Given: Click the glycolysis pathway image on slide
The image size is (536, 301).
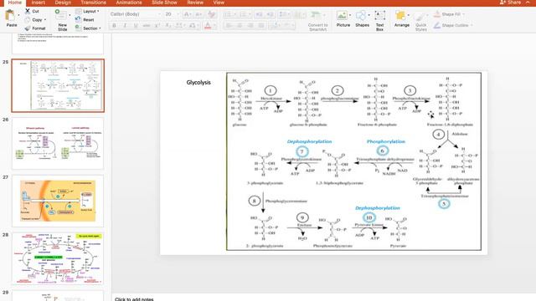Looking at the screenshot, I should 353,161.
